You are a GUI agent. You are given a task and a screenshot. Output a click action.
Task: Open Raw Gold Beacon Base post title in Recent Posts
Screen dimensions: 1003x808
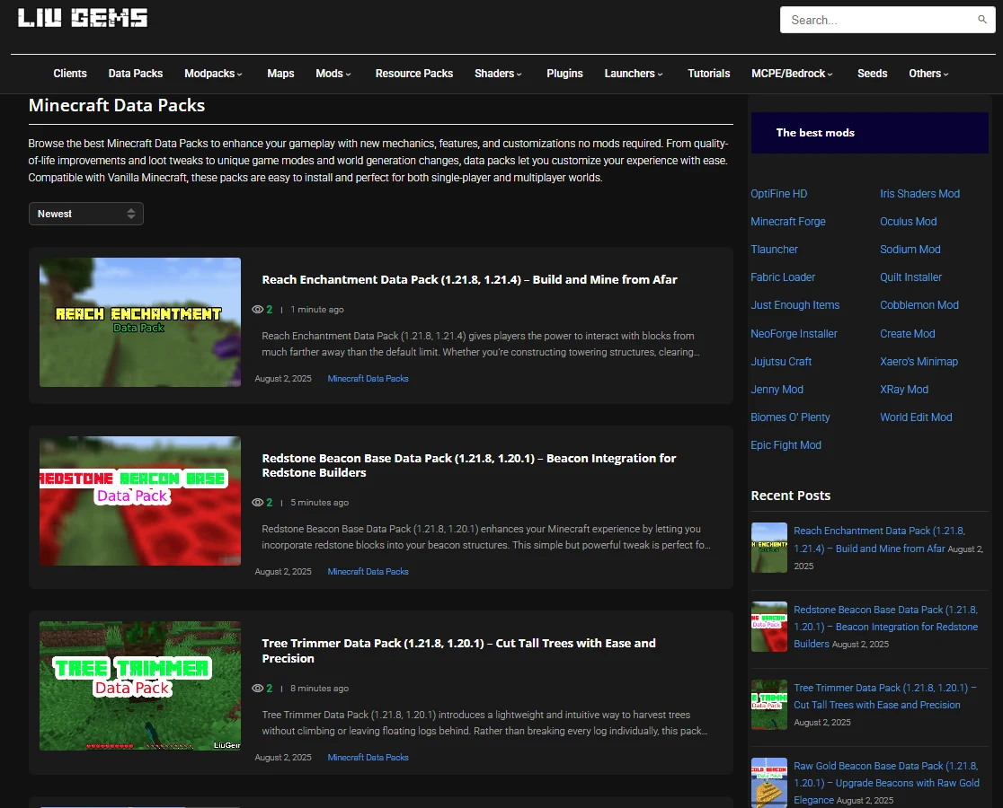point(886,783)
